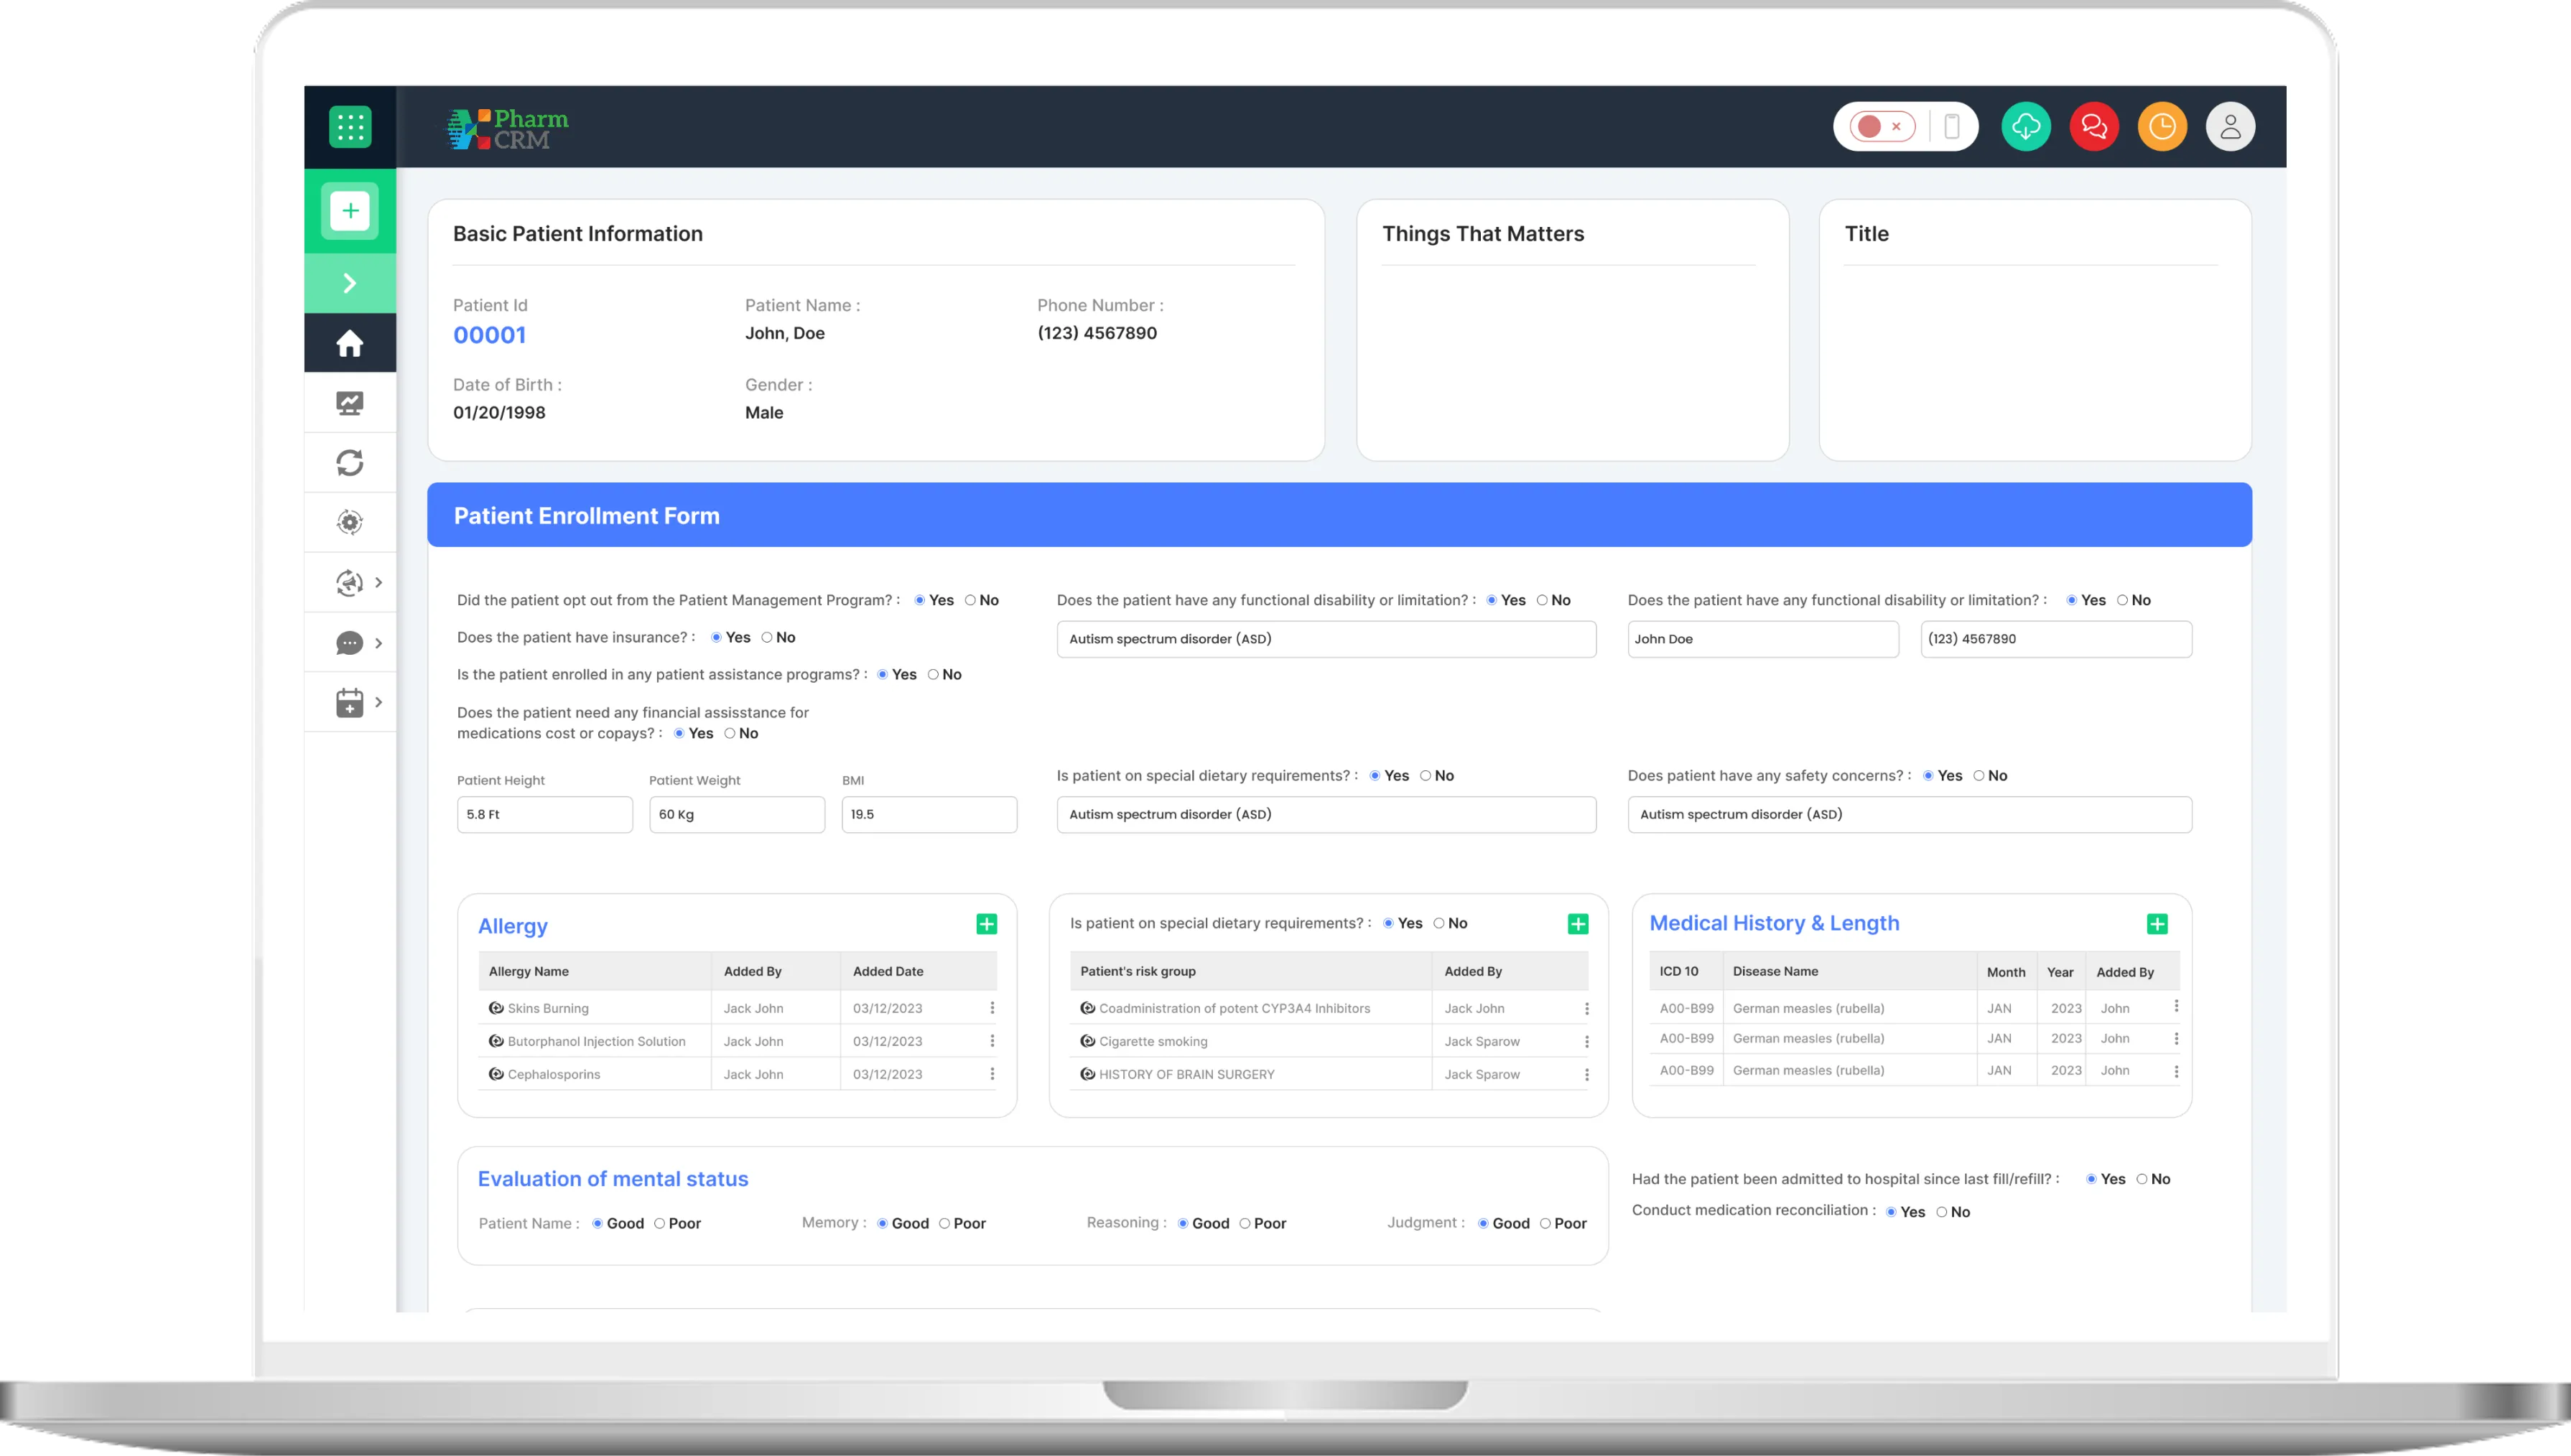Collapse the sidebar using the arrow button
Screen dimensions: 2571x1456
tap(349, 282)
